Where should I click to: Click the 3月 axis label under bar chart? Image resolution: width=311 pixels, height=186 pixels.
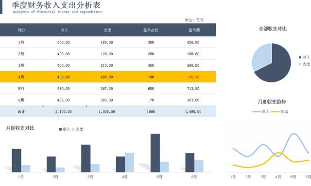coord(90,177)
